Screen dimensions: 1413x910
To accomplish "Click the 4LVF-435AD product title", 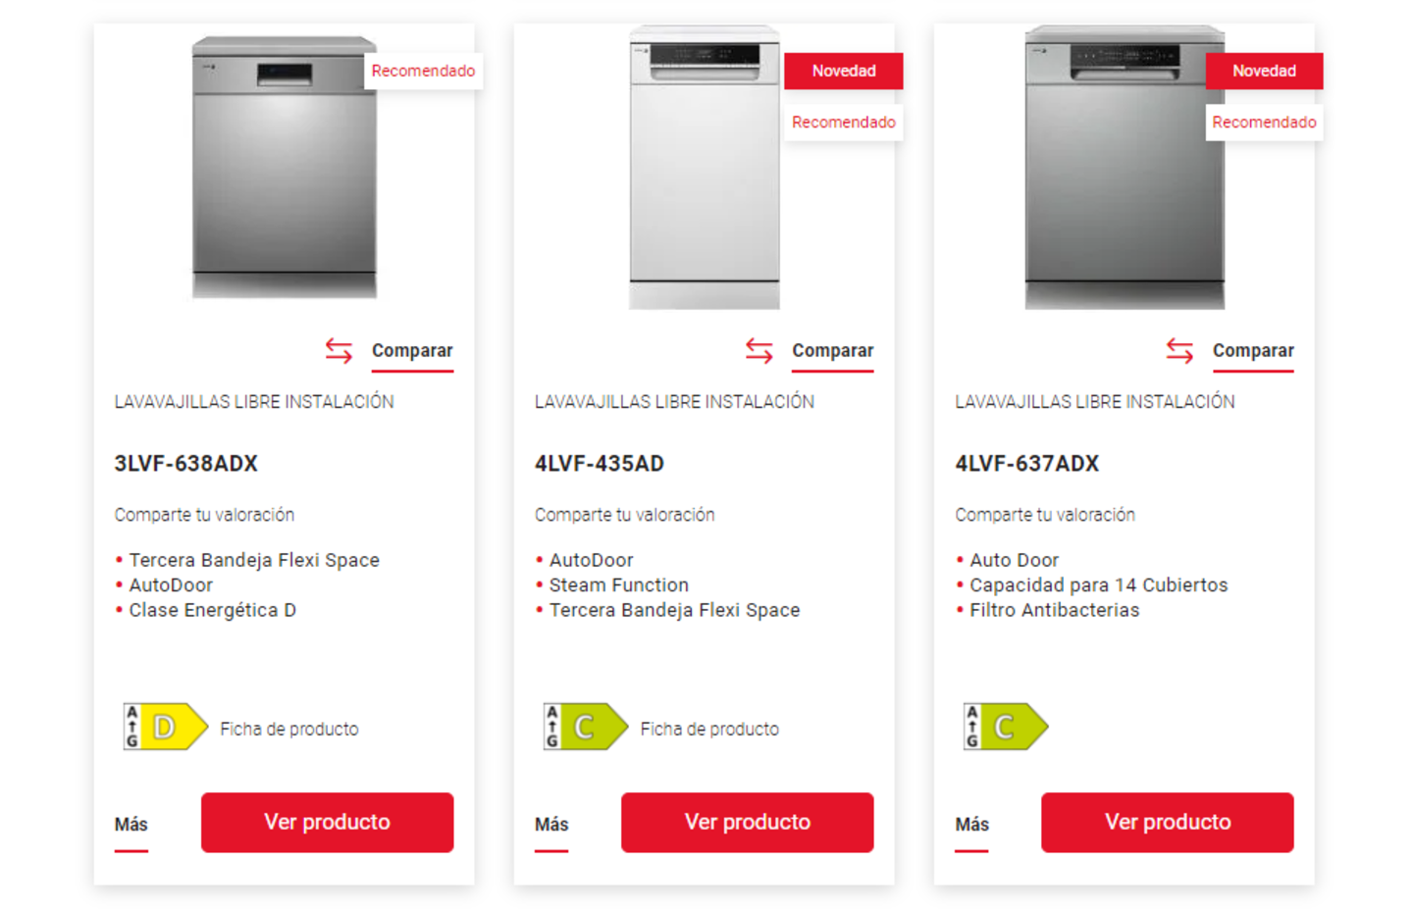I will [x=600, y=464].
